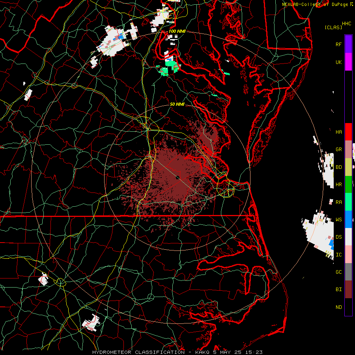Screen dimensions: 355x355
Task: Click the gray GC legend swatch
Action: [348, 272]
